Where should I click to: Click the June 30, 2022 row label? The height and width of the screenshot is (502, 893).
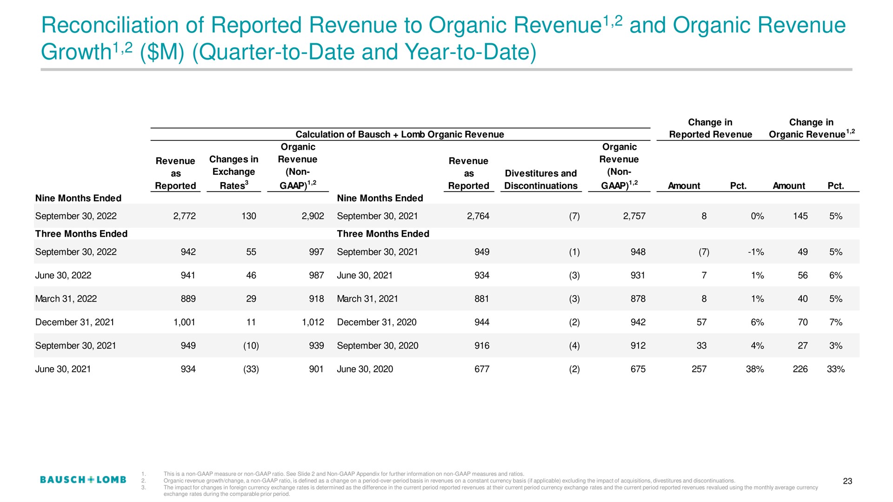(x=63, y=276)
